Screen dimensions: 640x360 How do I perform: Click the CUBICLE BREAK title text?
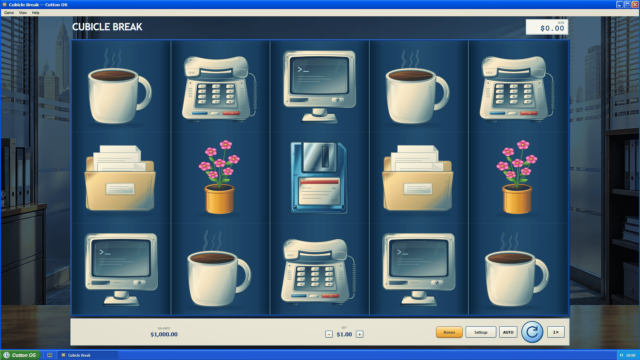pos(107,27)
